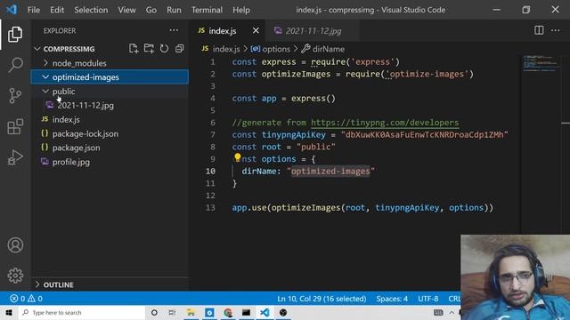Click Cortana circle icon in taskbar
Viewport: 570px width, 320px height.
[x=154, y=312]
